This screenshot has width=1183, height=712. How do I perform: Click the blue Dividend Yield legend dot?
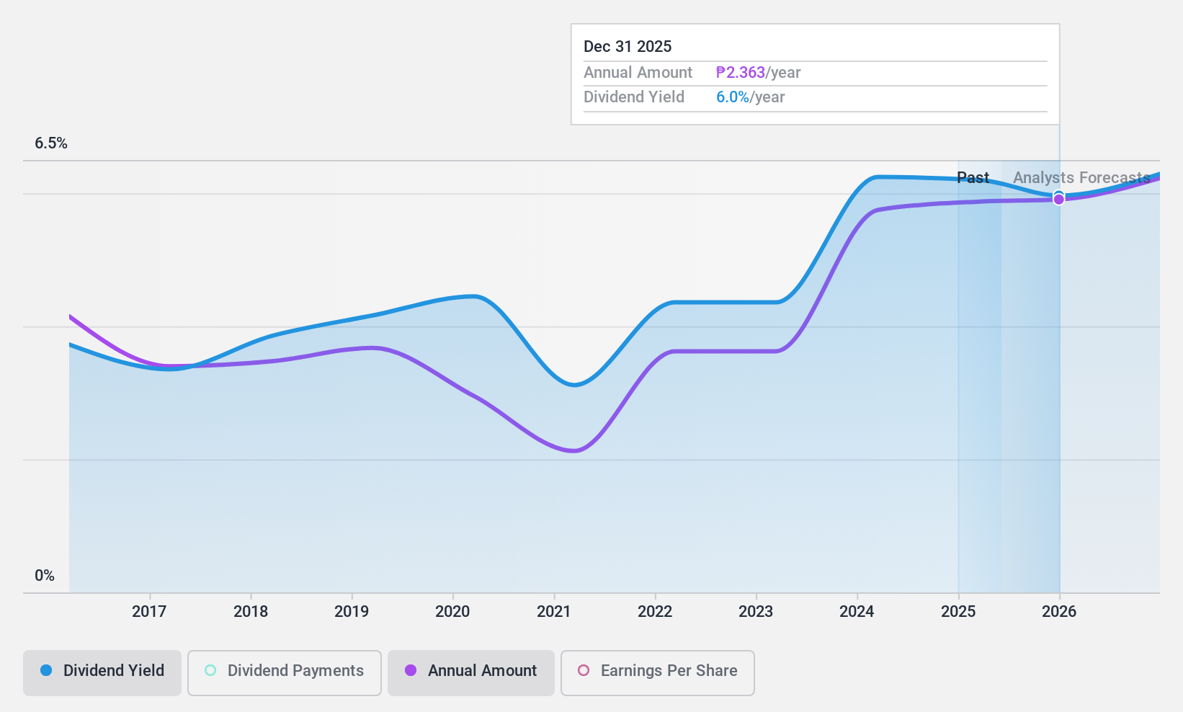46,670
